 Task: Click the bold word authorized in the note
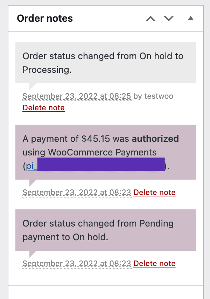pyautogui.click(x=155, y=139)
